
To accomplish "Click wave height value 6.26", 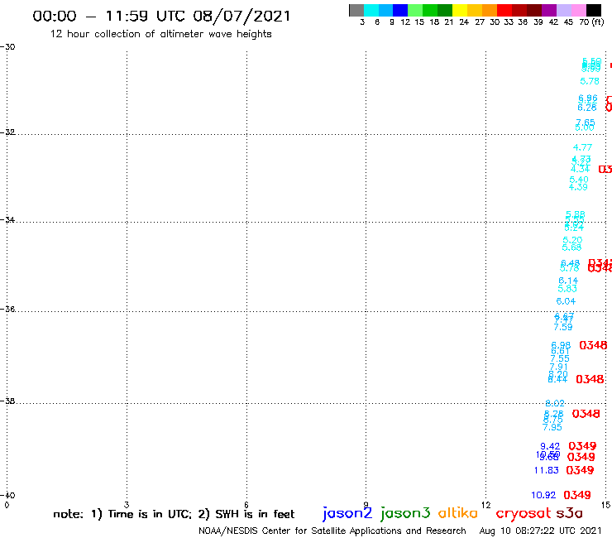I will tap(587, 108).
